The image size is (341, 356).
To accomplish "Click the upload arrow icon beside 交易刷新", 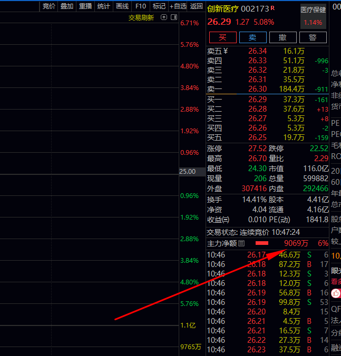I will [164, 17].
